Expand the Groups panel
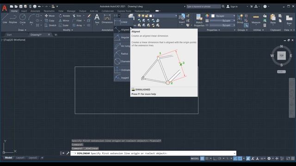The image size is (296, 166). pos(242,30)
